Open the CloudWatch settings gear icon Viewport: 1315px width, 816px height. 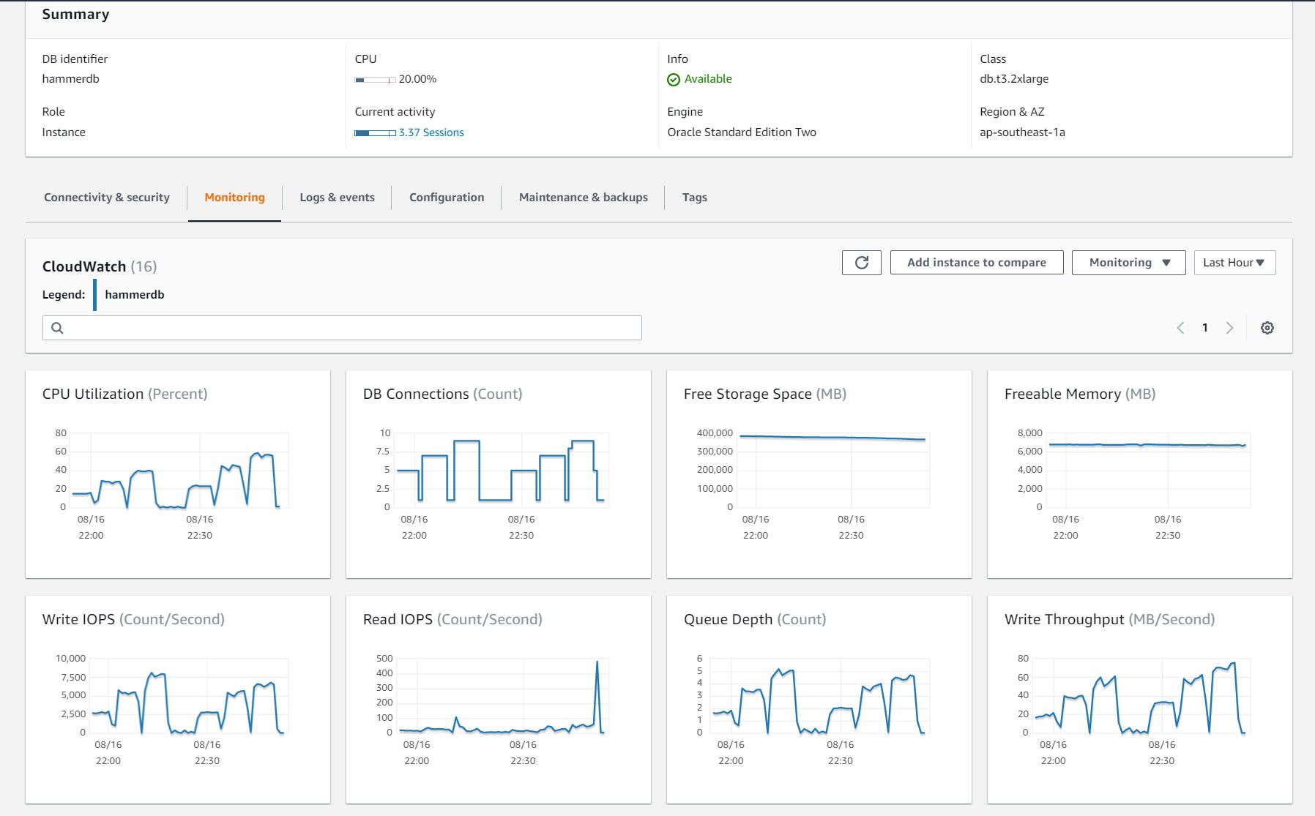tap(1267, 328)
